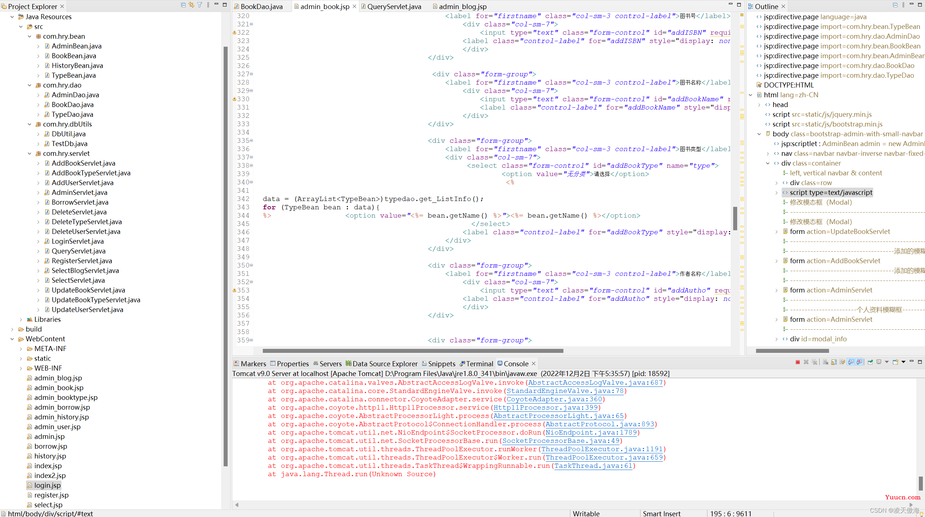Click warning marker on line 330
Viewport: 925px width, 517px height.
234,99
